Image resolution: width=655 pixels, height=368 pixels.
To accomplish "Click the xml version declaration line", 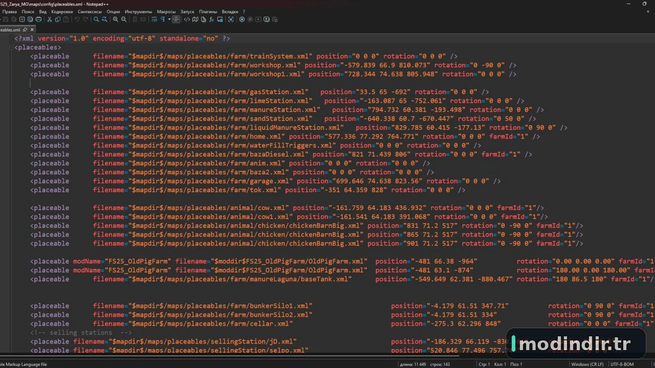I will click(x=122, y=38).
